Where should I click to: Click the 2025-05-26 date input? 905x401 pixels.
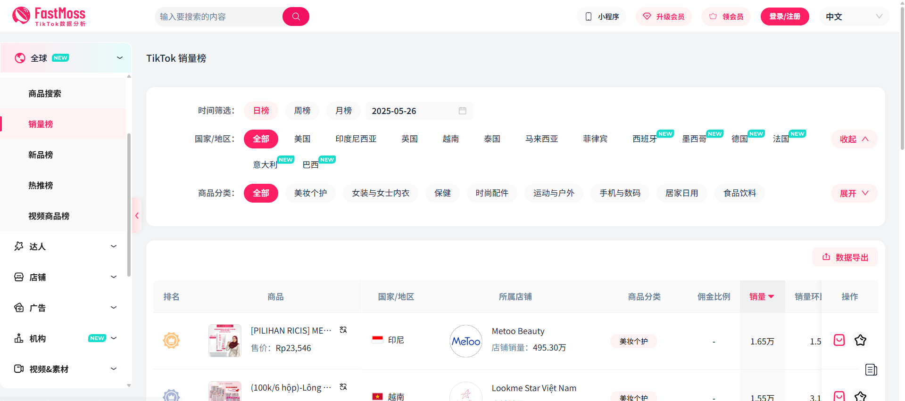[x=419, y=111]
